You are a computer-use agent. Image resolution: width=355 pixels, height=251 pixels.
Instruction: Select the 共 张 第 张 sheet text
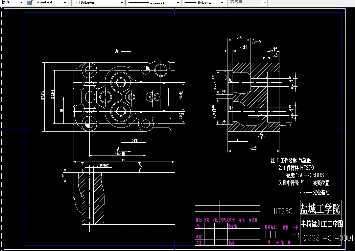point(279,243)
